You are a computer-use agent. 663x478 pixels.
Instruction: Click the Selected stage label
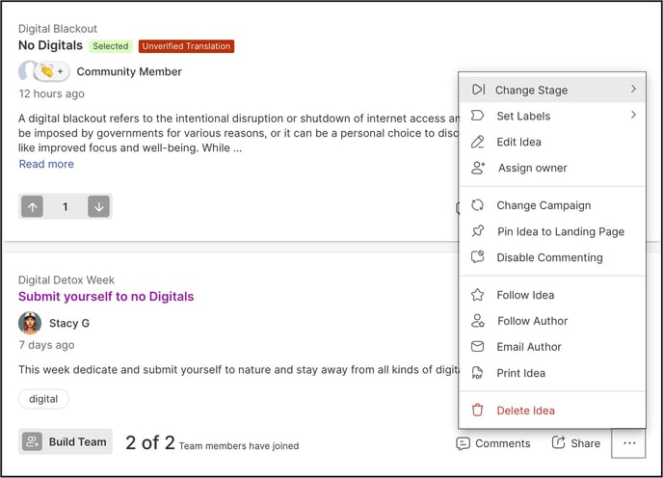(111, 45)
